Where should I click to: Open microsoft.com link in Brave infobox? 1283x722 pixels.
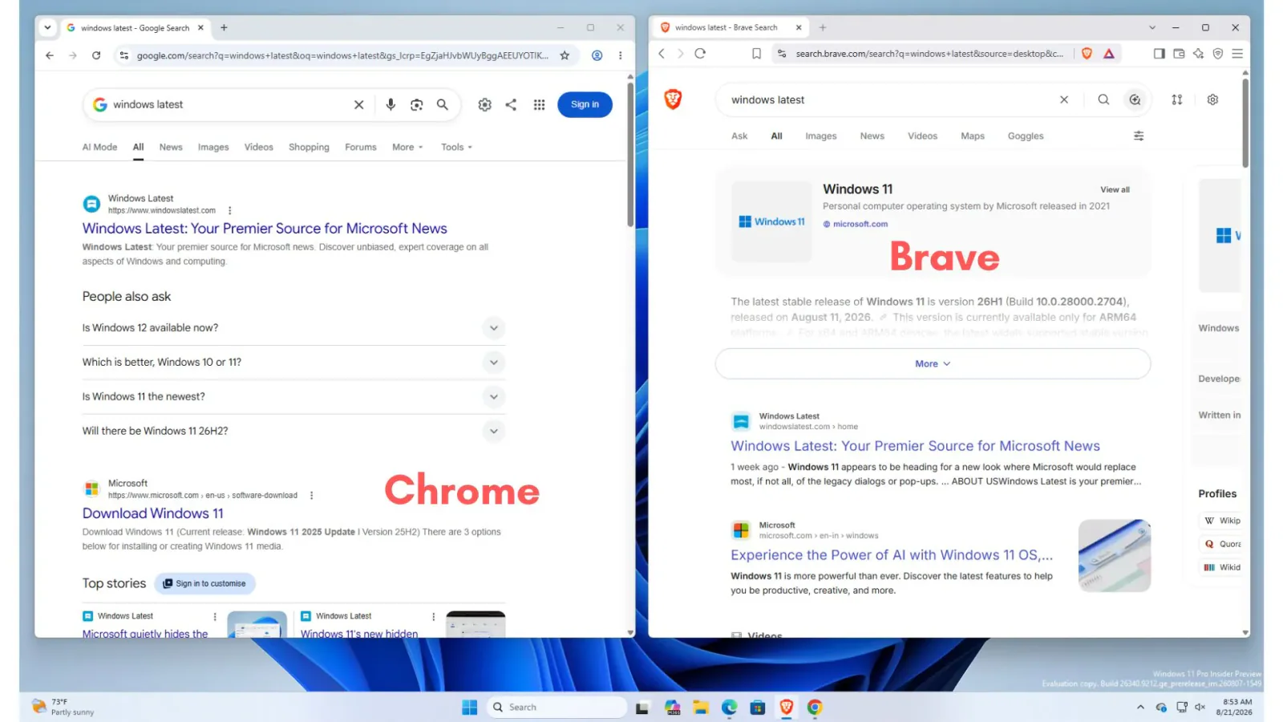(856, 224)
